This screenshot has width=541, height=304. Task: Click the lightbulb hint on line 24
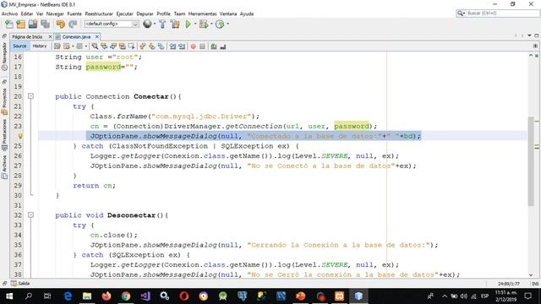click(20, 136)
